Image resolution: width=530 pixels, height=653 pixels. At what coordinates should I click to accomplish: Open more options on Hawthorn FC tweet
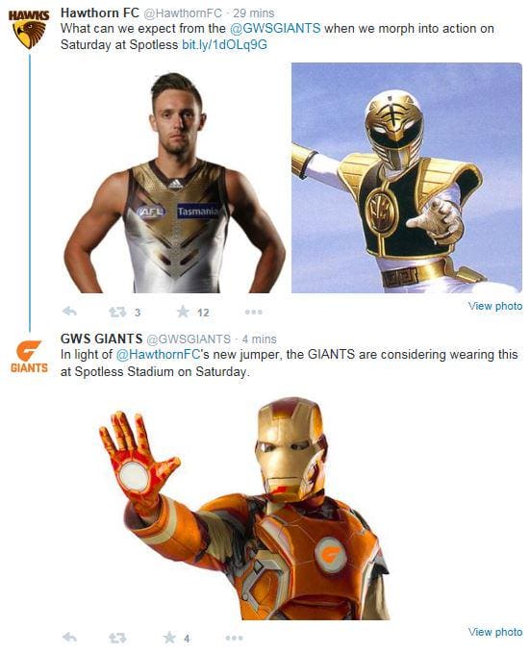254,312
